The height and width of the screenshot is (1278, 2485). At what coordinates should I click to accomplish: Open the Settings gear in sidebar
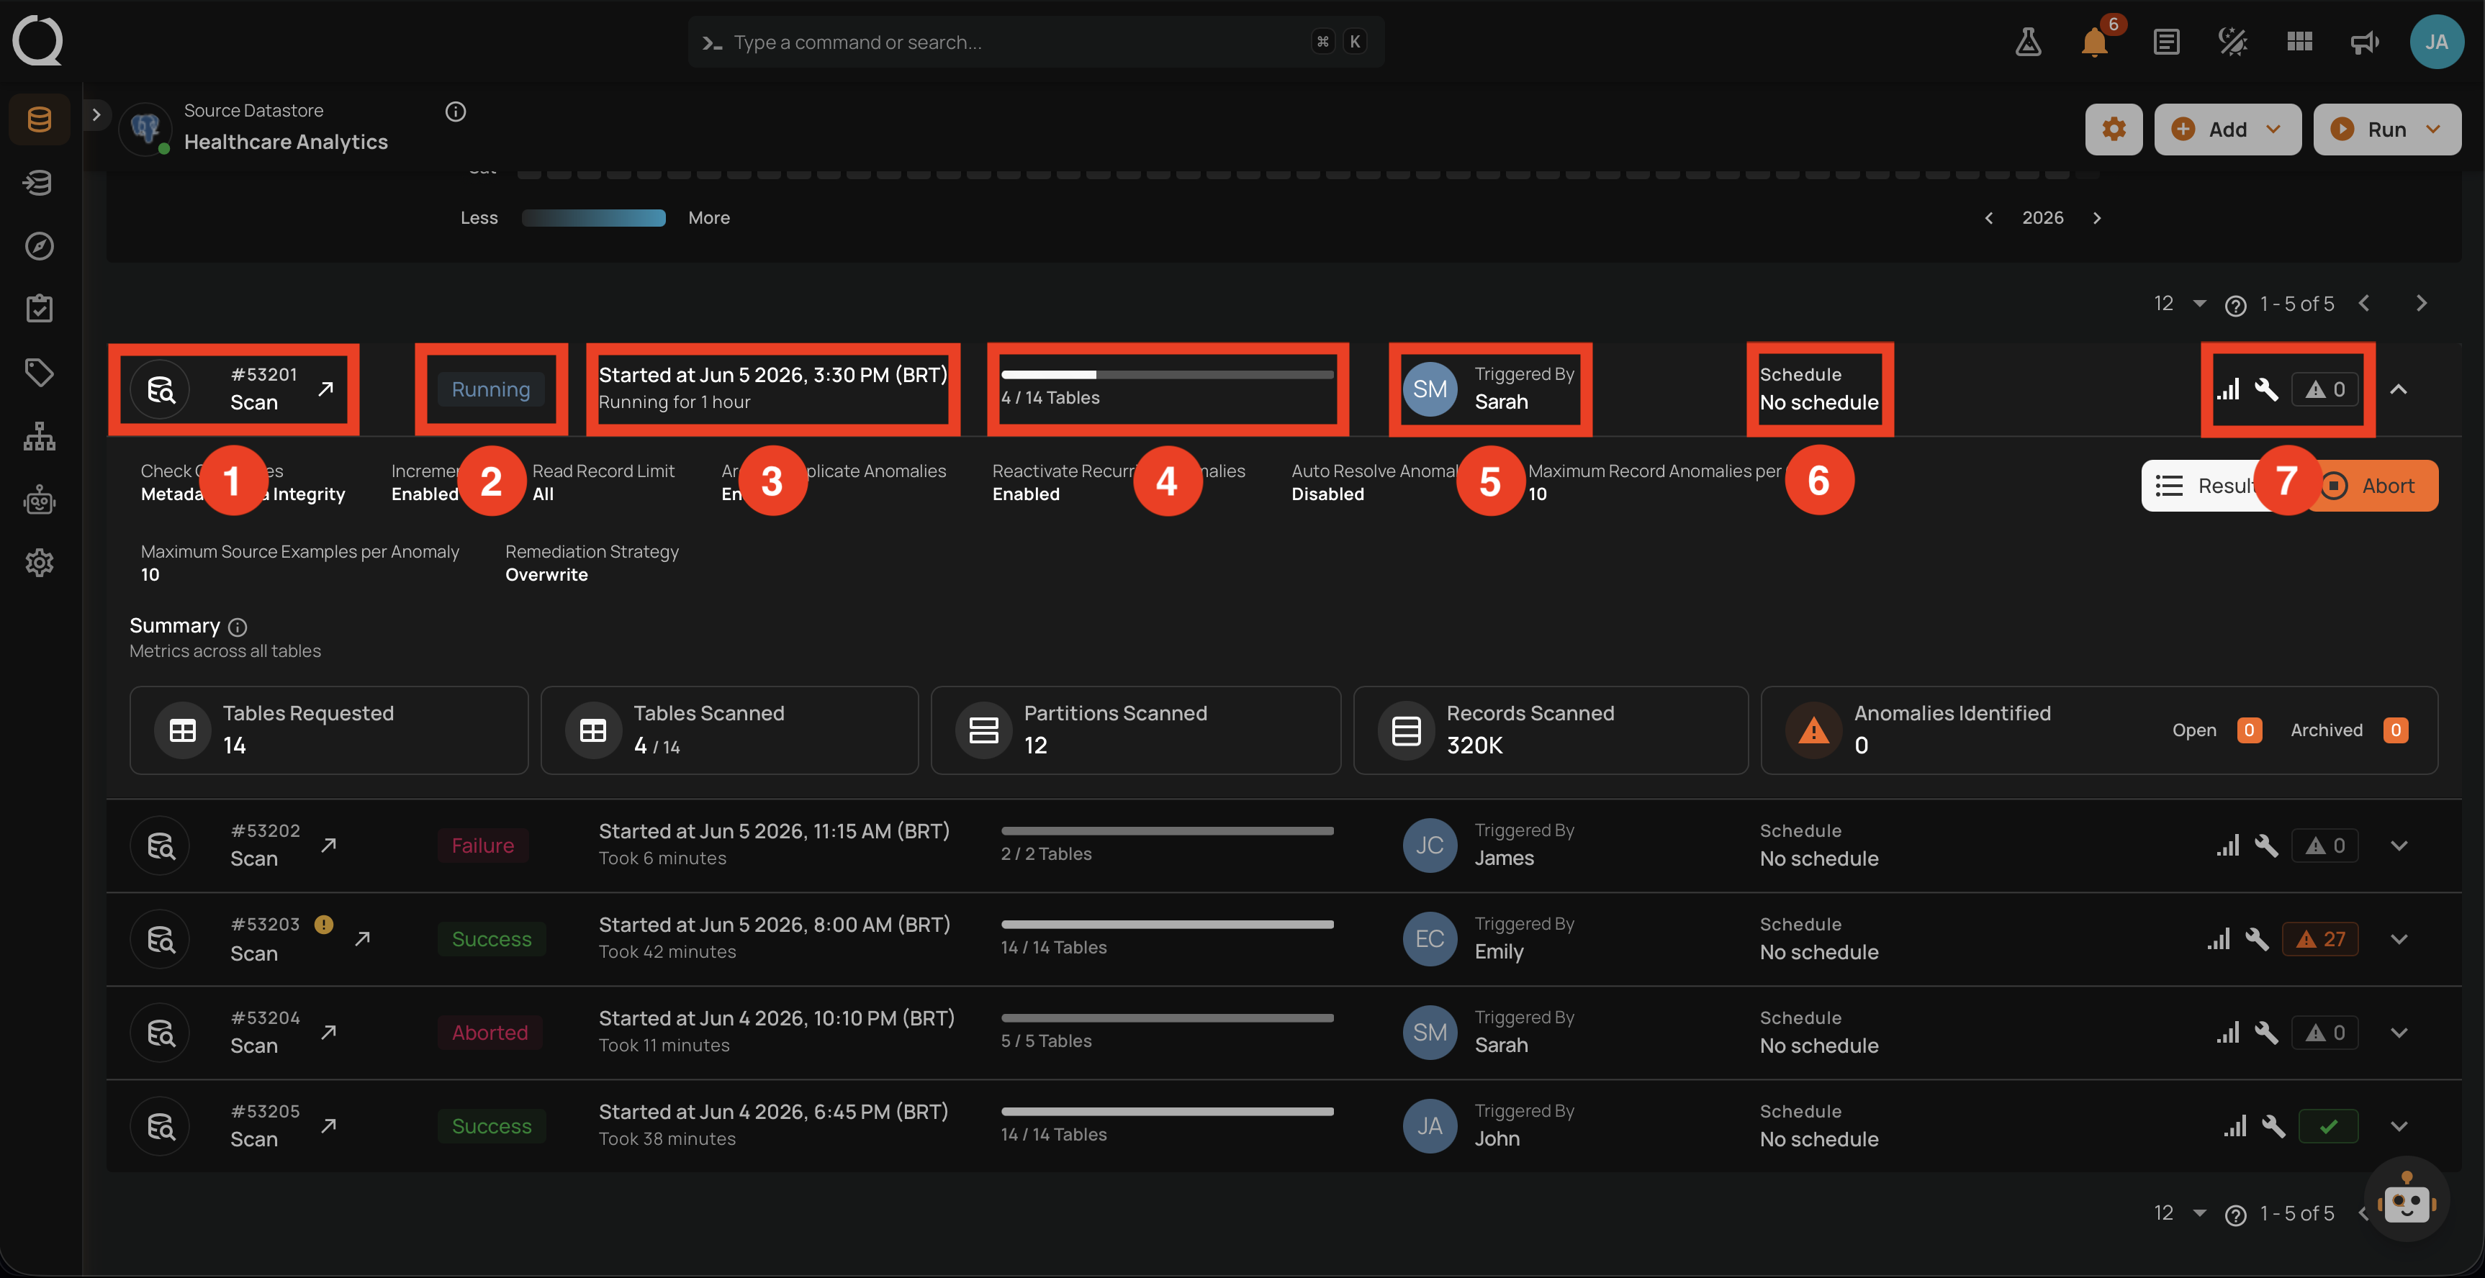[x=40, y=562]
